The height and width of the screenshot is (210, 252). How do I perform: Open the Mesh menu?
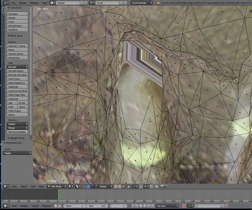pos(41,187)
